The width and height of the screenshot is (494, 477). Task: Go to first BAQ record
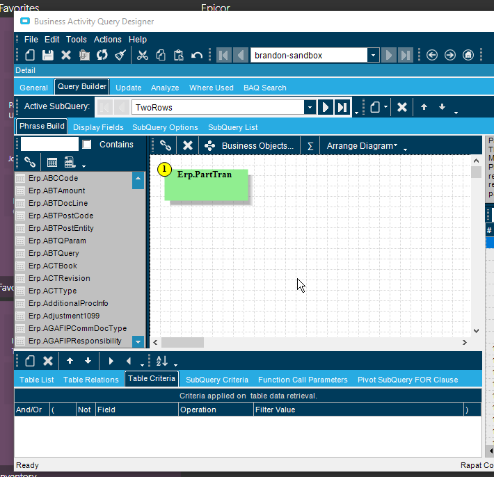click(x=224, y=56)
